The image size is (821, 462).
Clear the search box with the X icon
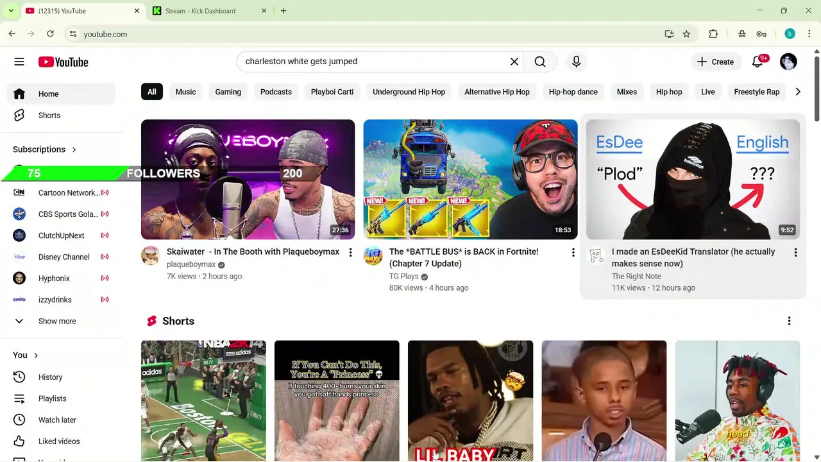[514, 62]
